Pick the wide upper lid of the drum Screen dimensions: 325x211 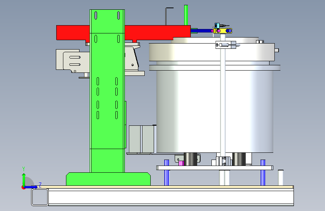tap(212, 52)
